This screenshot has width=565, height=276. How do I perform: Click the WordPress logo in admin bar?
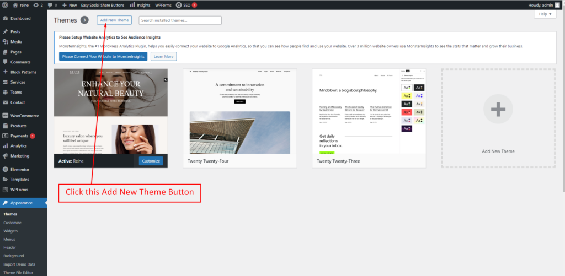(5, 5)
